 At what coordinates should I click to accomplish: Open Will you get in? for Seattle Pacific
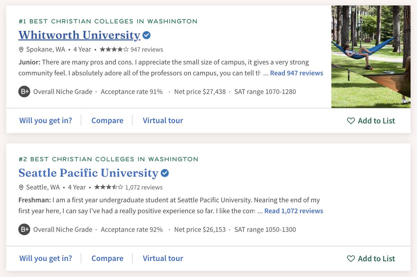46,258
